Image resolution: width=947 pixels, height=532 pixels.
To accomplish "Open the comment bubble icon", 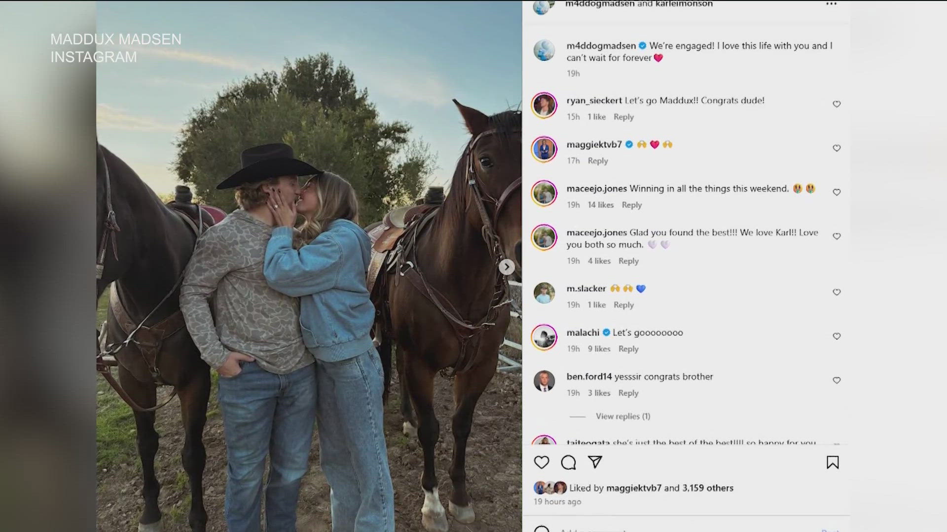I will 568,462.
